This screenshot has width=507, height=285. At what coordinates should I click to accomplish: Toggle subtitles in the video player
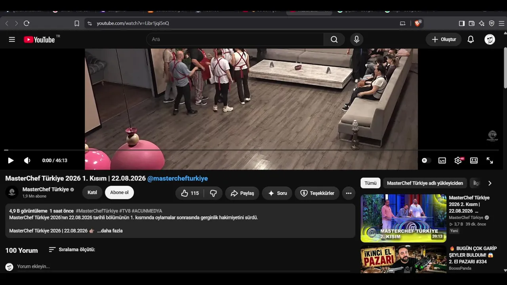[442, 160]
